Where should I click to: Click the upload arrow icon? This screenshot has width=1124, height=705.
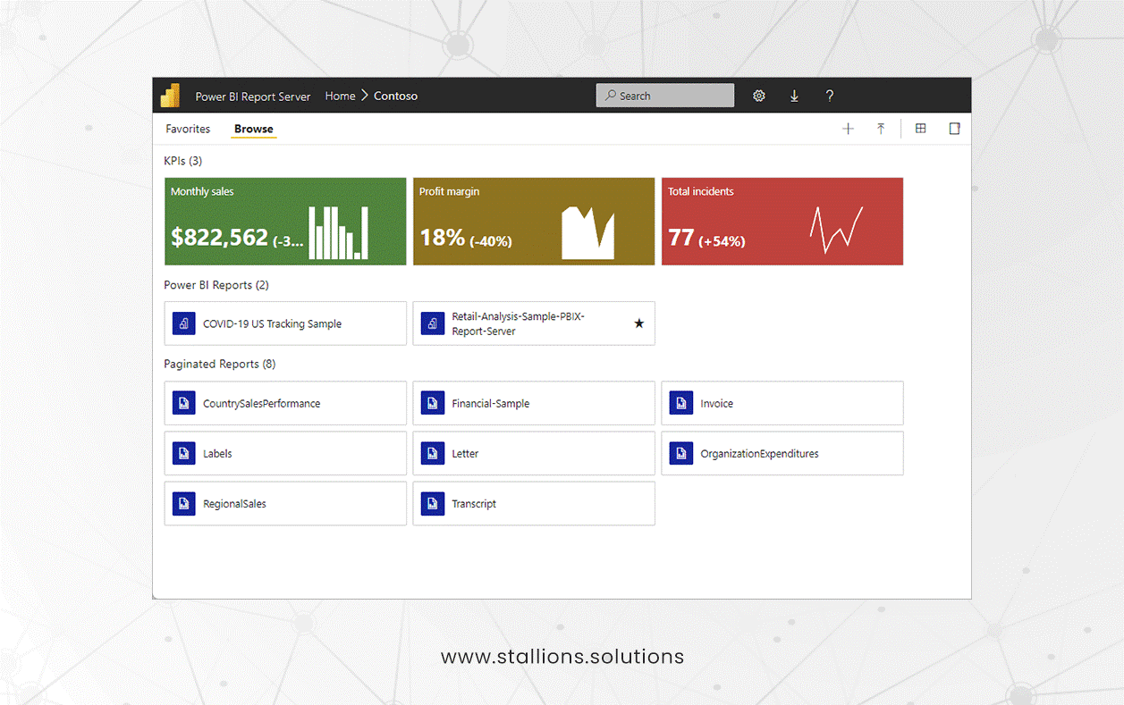click(881, 129)
